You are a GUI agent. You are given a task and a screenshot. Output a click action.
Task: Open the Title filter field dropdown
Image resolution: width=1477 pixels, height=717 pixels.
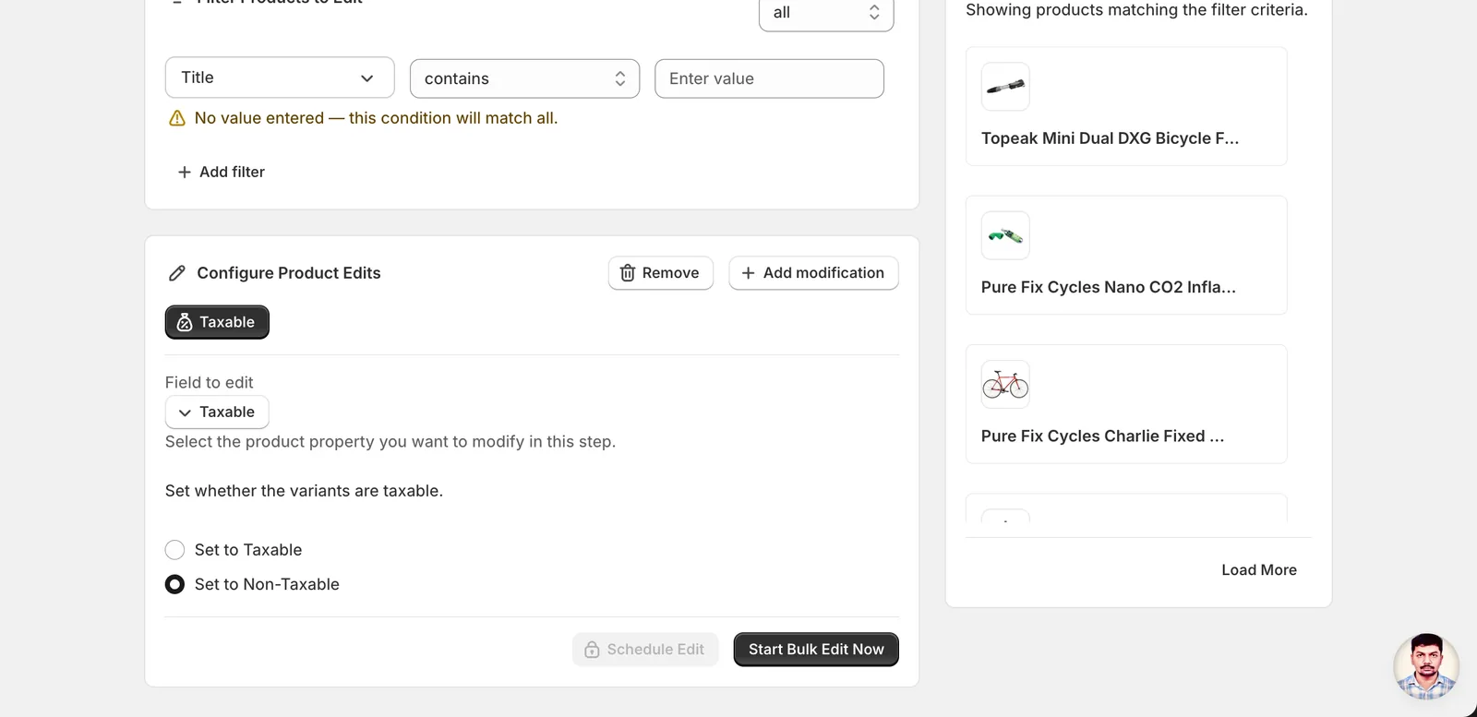pos(280,78)
